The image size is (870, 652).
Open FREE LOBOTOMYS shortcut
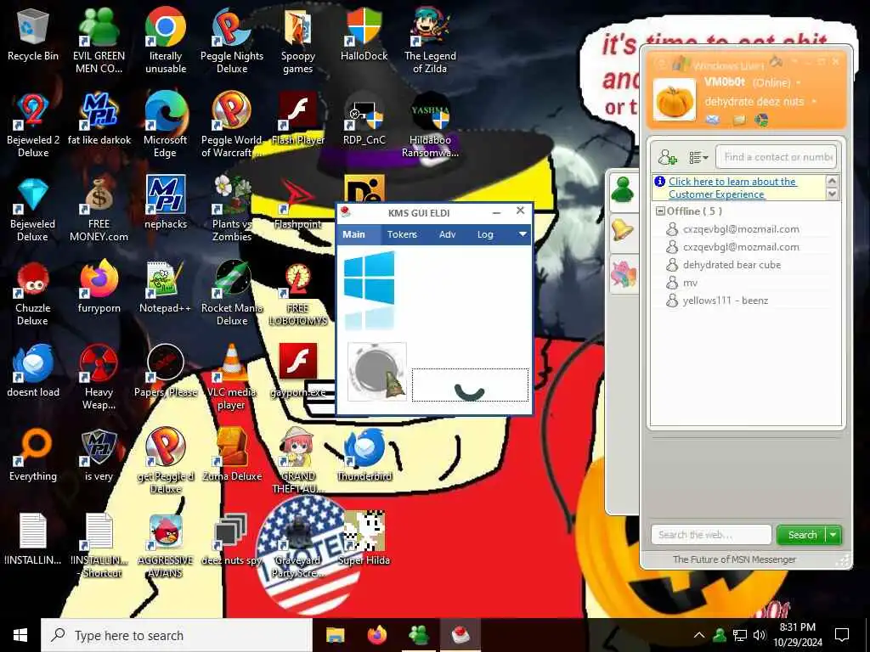tap(298, 293)
